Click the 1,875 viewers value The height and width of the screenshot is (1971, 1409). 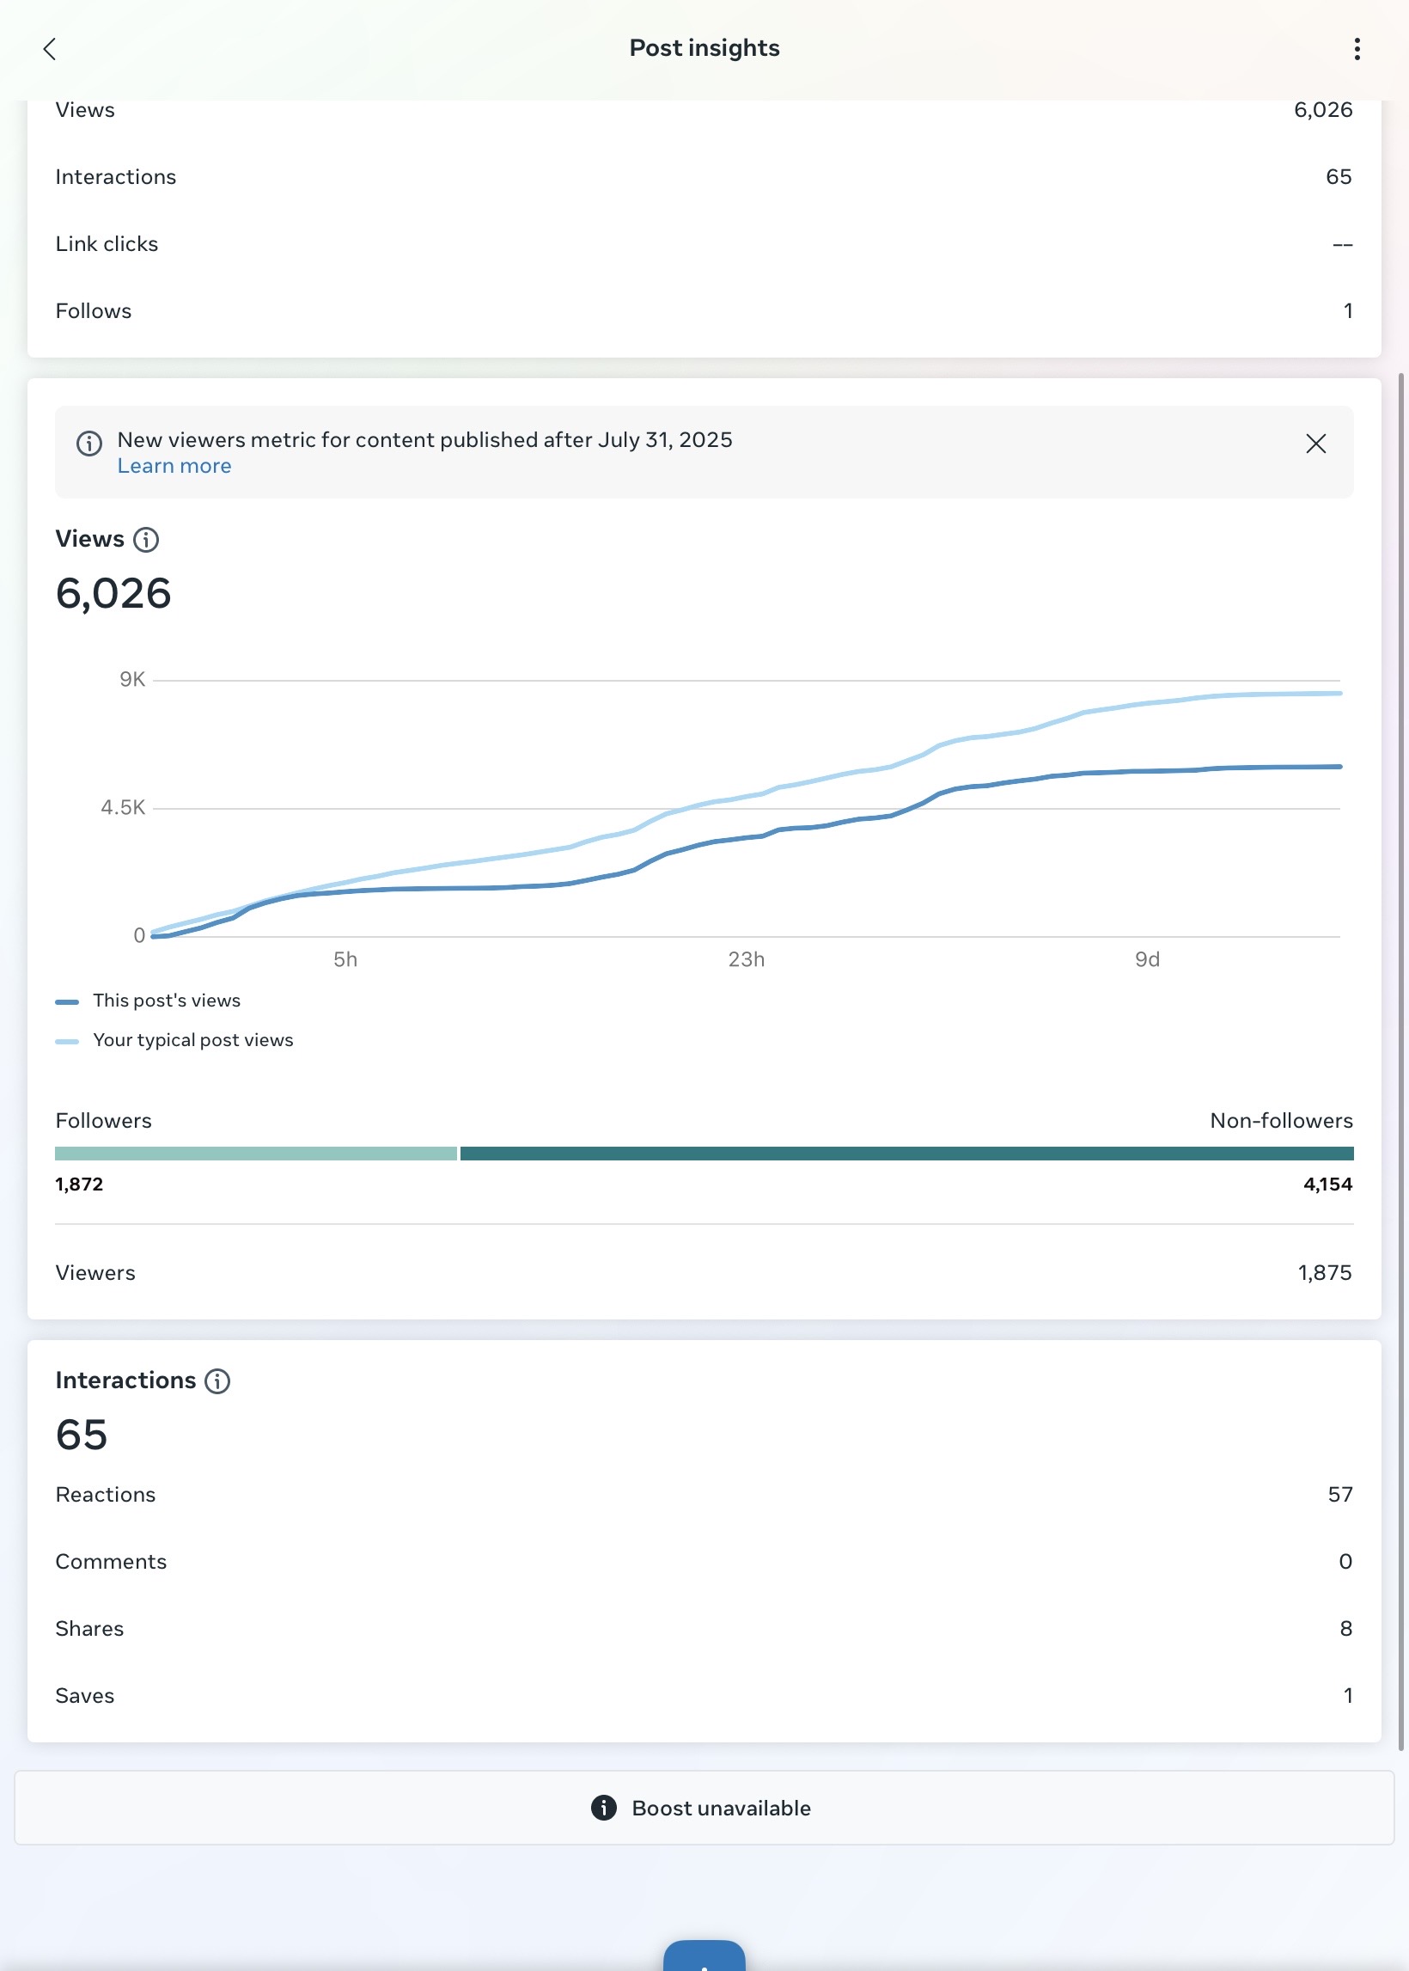[x=1325, y=1272]
